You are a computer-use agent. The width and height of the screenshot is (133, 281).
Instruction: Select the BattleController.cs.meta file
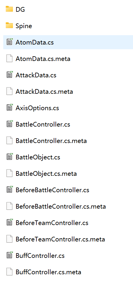coord(51,141)
